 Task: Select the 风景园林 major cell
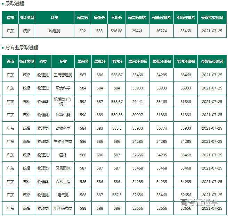(63, 168)
